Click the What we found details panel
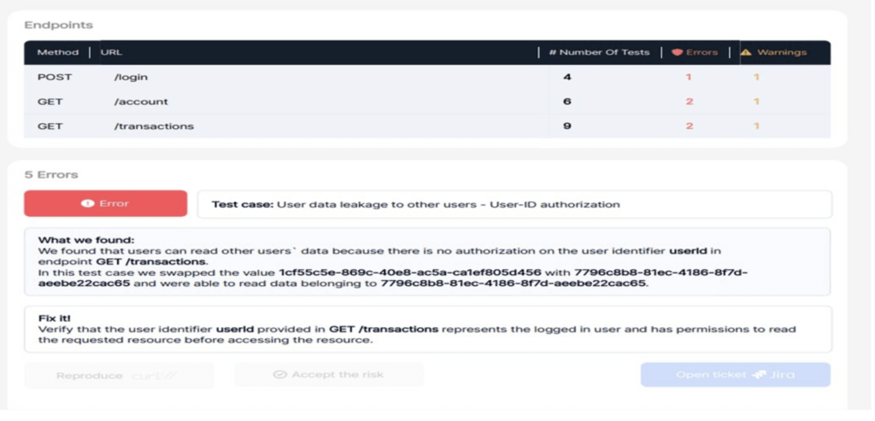The width and height of the screenshot is (875, 421). [x=427, y=262]
